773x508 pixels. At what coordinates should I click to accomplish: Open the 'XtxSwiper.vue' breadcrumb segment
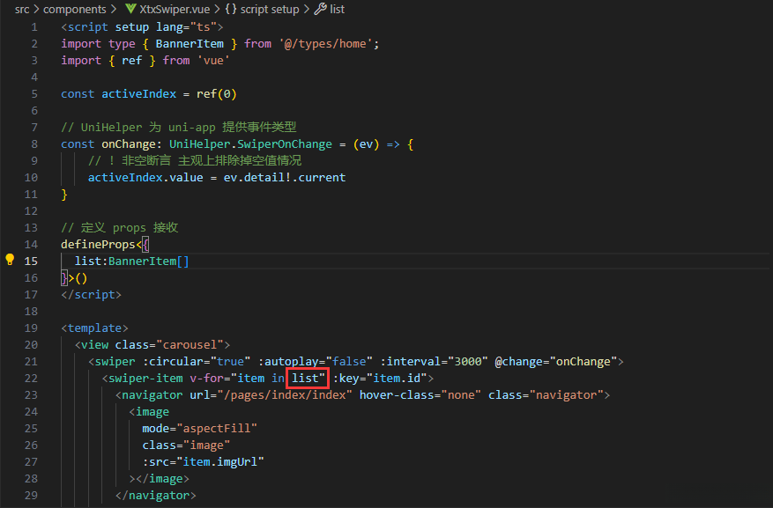[175, 10]
